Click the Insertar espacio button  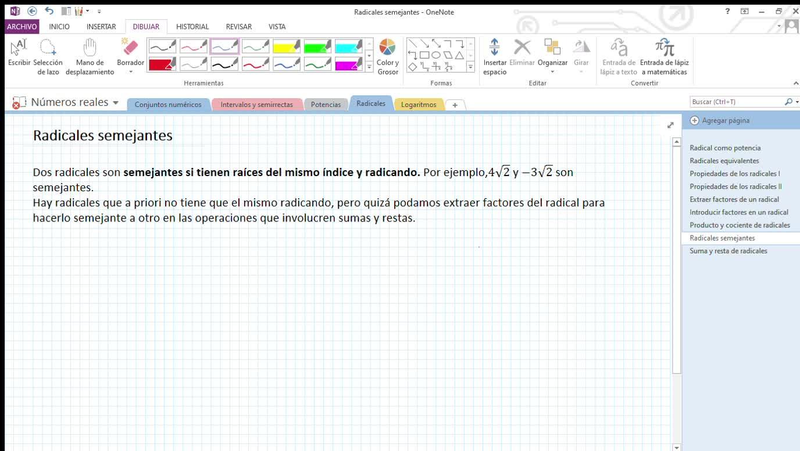click(x=495, y=57)
